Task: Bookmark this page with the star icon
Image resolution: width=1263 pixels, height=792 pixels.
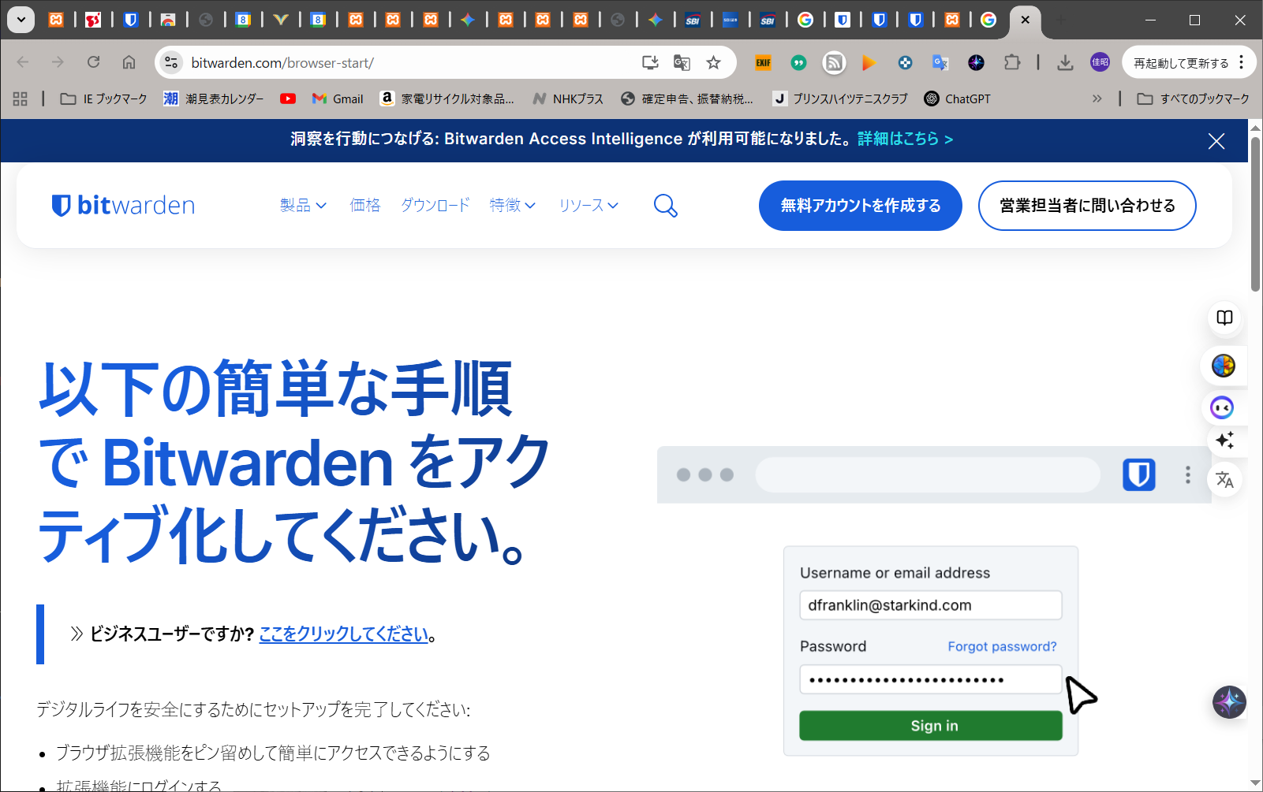Action: point(713,63)
